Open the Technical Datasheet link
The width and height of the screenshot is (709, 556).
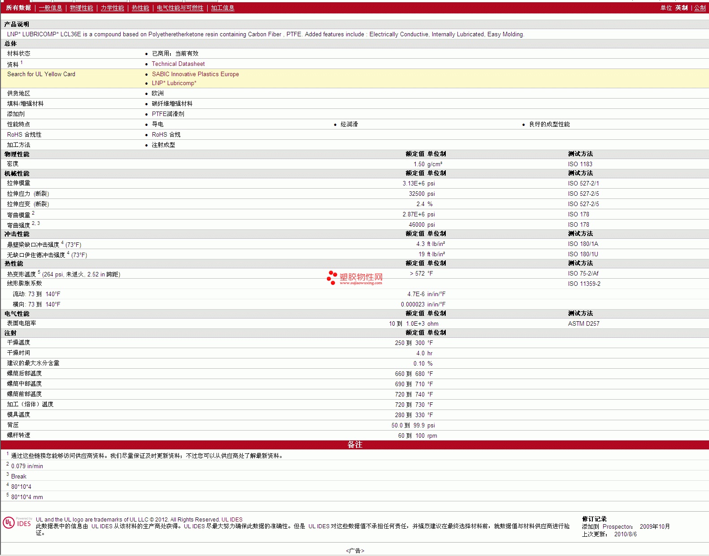178,64
